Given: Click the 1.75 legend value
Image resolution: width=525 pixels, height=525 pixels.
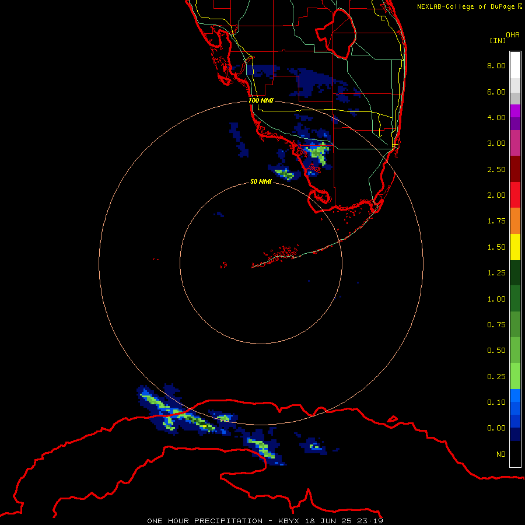Looking at the screenshot, I should tap(496, 221).
